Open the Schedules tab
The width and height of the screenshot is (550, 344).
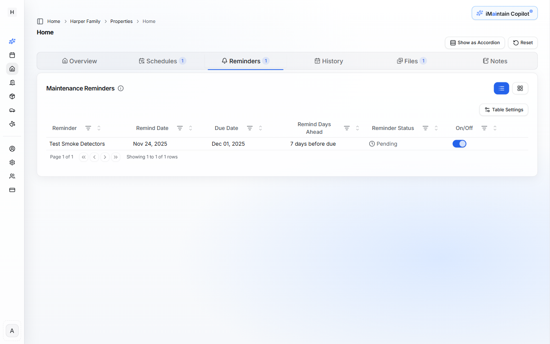tap(162, 61)
